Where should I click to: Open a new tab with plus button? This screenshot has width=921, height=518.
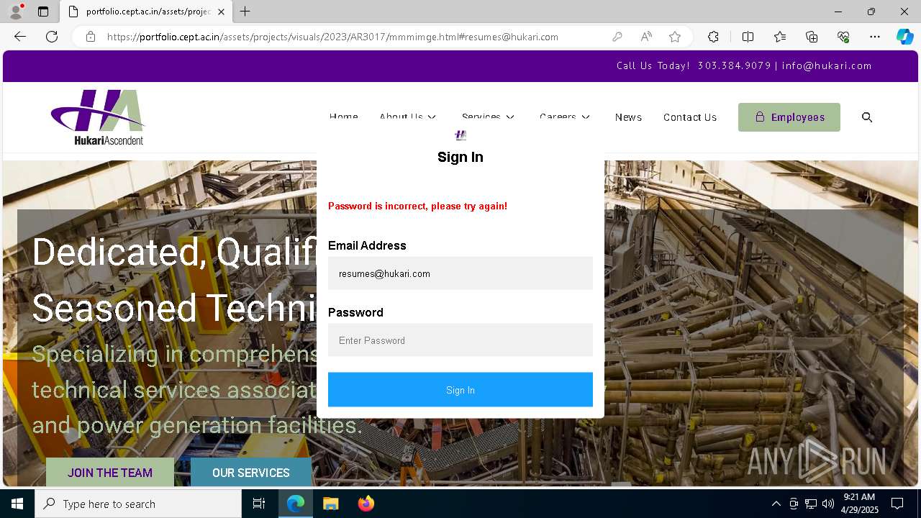245,12
